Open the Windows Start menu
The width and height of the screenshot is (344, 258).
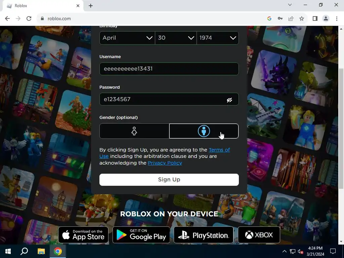click(8, 251)
